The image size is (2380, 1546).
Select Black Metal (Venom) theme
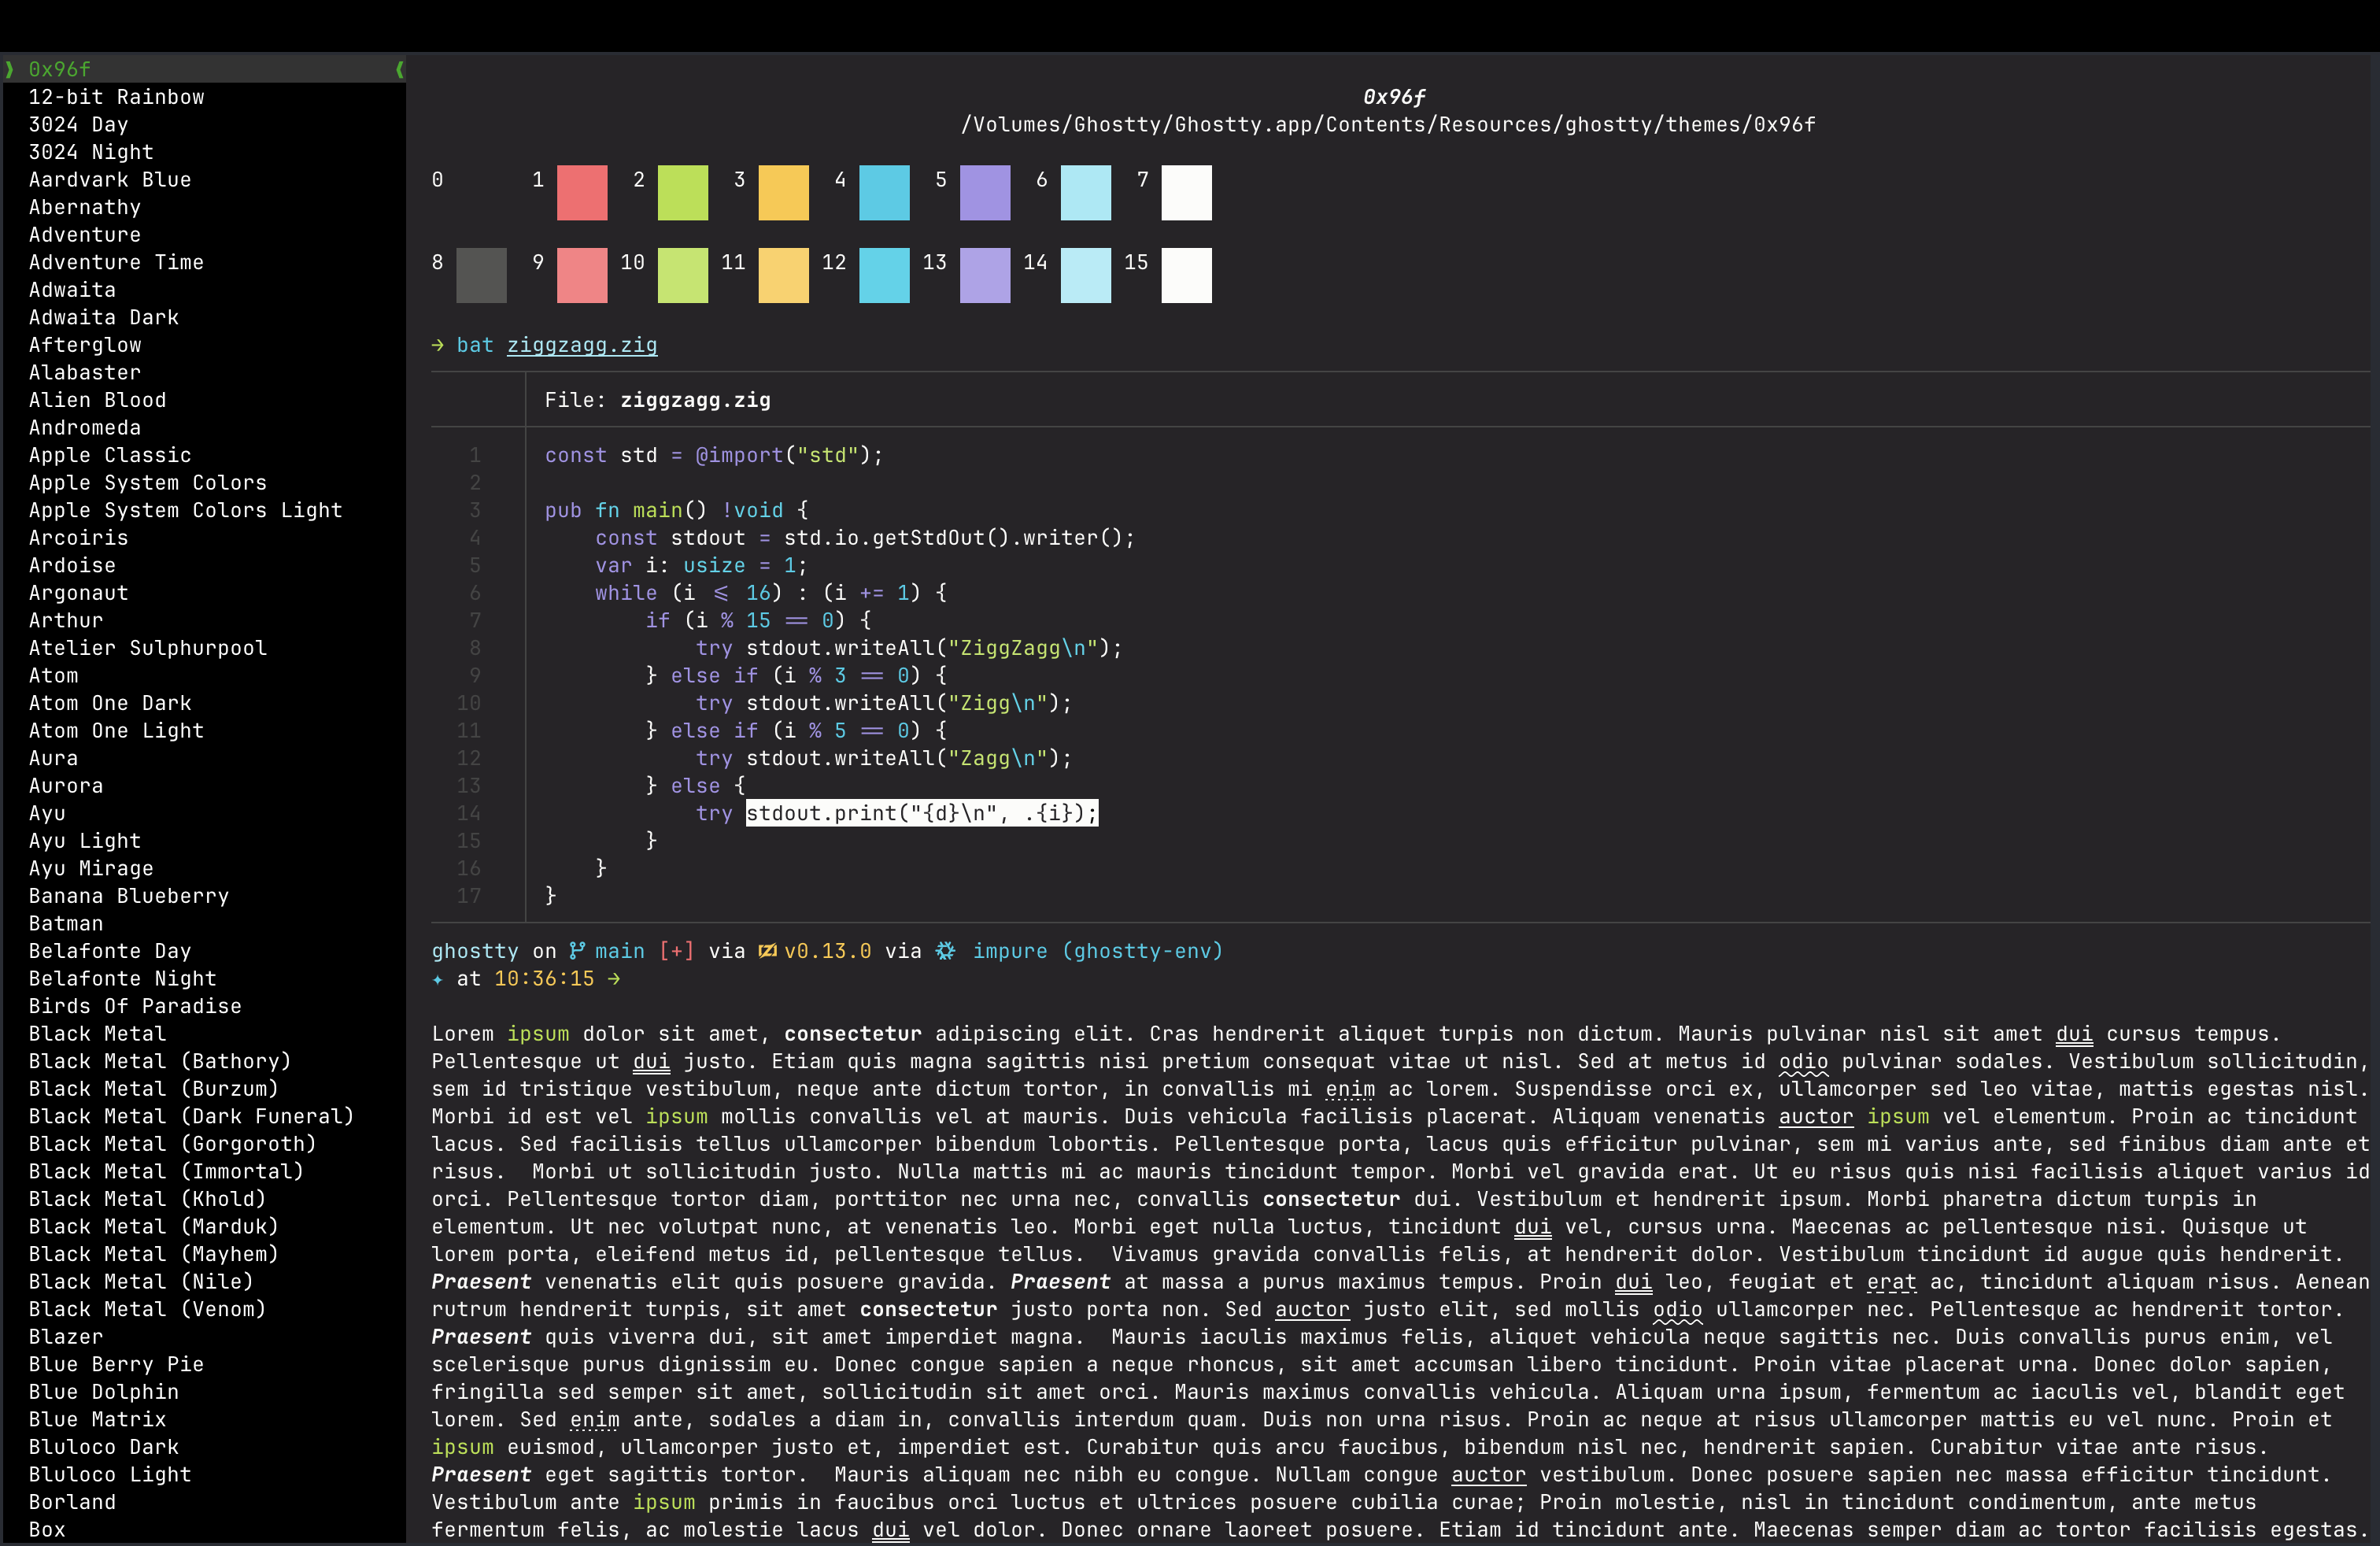coord(147,1309)
